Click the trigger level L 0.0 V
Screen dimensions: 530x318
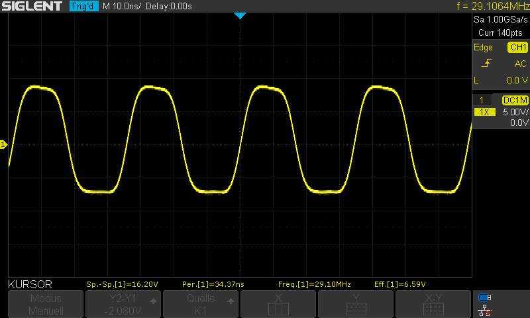[x=501, y=80]
